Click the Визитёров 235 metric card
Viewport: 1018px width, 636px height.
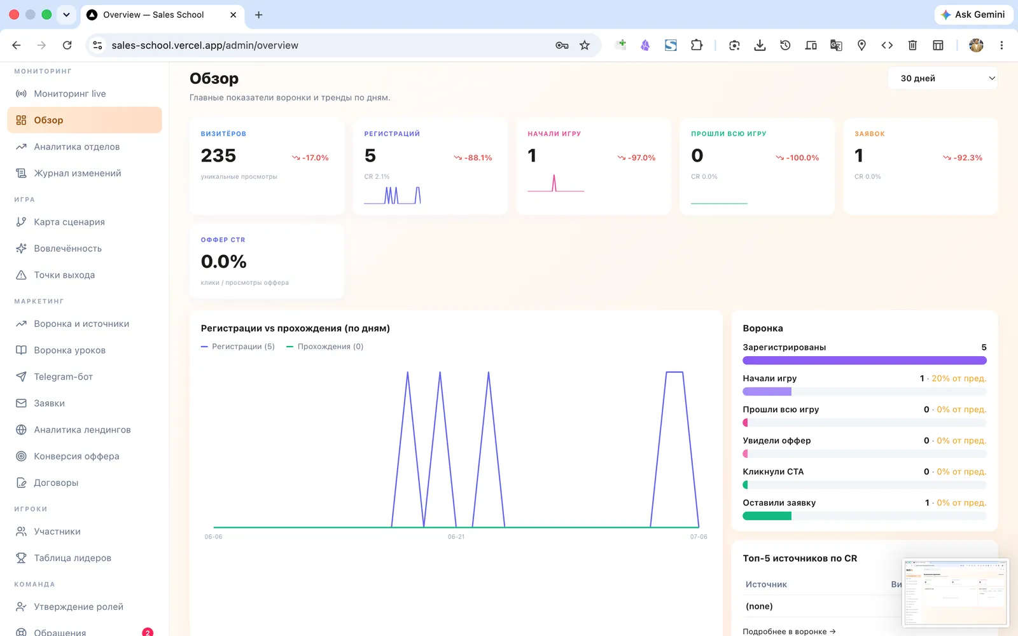[x=267, y=166]
